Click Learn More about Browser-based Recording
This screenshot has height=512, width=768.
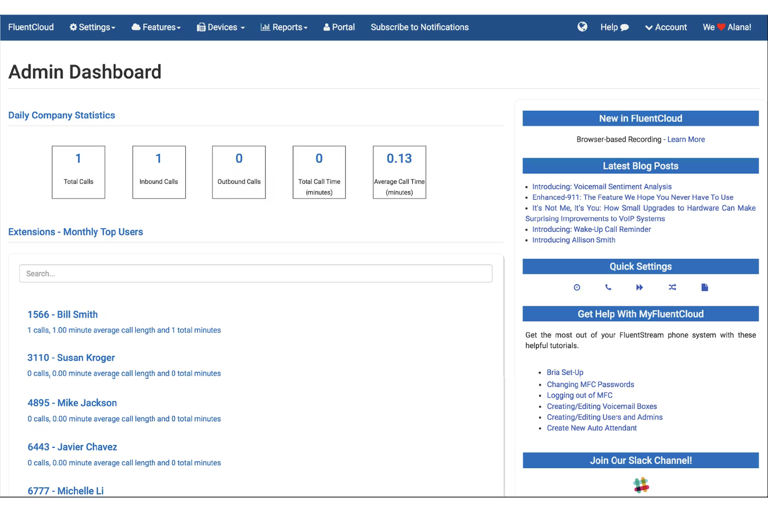tap(686, 140)
